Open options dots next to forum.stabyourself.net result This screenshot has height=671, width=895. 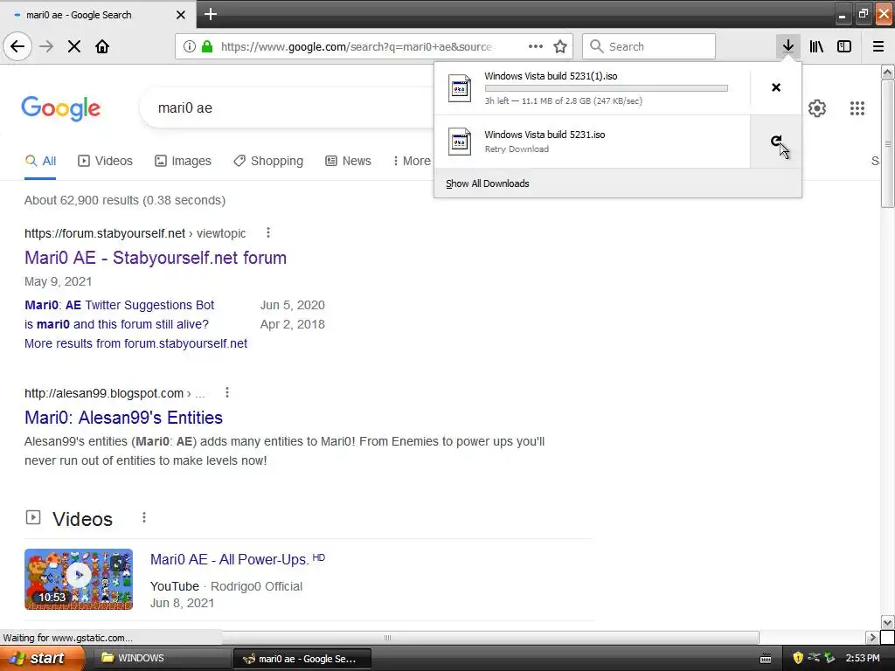(268, 232)
